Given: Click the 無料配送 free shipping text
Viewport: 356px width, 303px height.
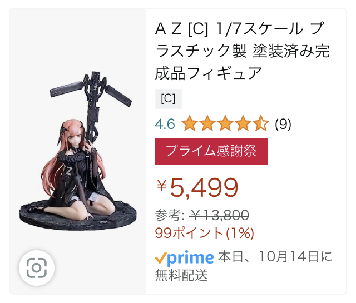Looking at the screenshot, I should pyautogui.click(x=181, y=275).
